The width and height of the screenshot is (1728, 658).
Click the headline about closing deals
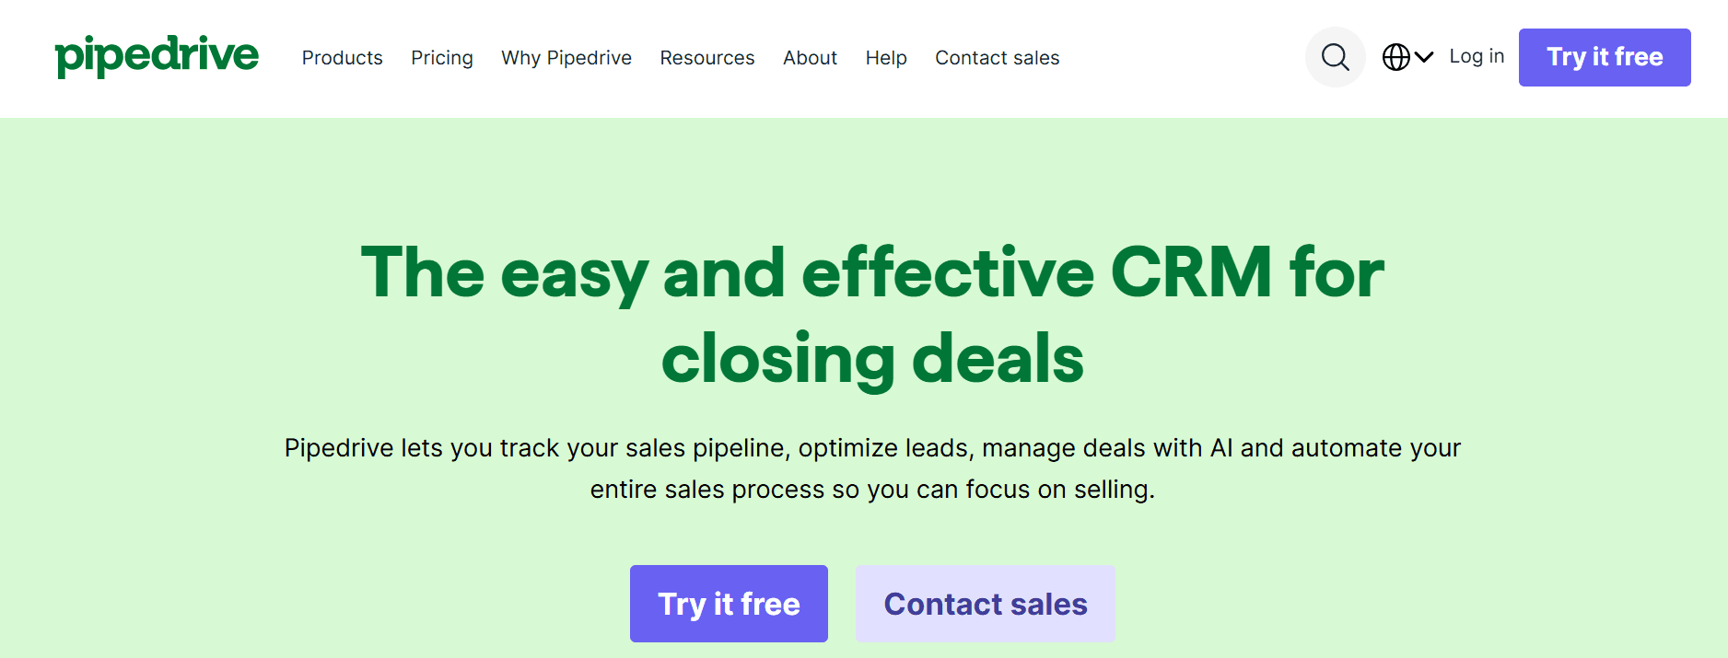(x=873, y=313)
